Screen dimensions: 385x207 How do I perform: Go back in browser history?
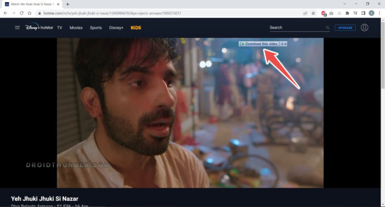pyautogui.click(x=5, y=13)
